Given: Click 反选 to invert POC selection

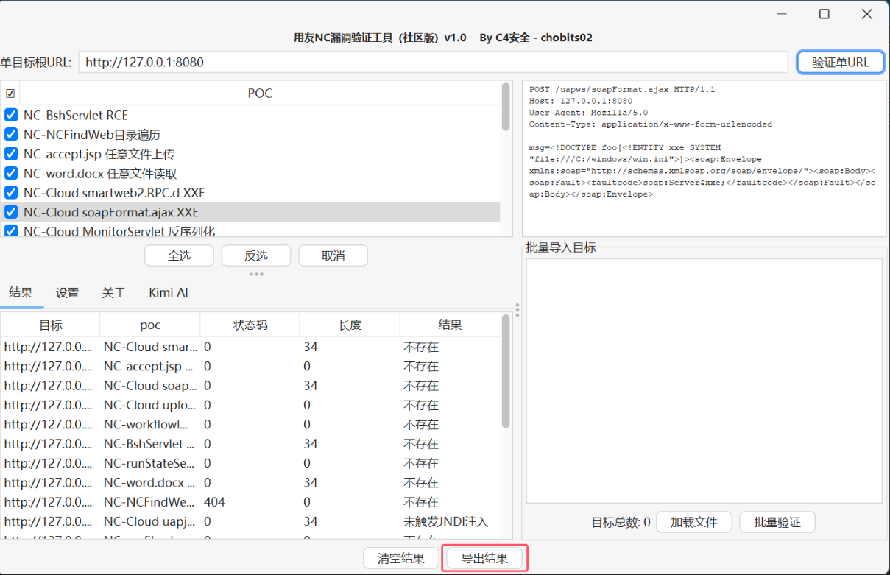Looking at the screenshot, I should pos(255,255).
